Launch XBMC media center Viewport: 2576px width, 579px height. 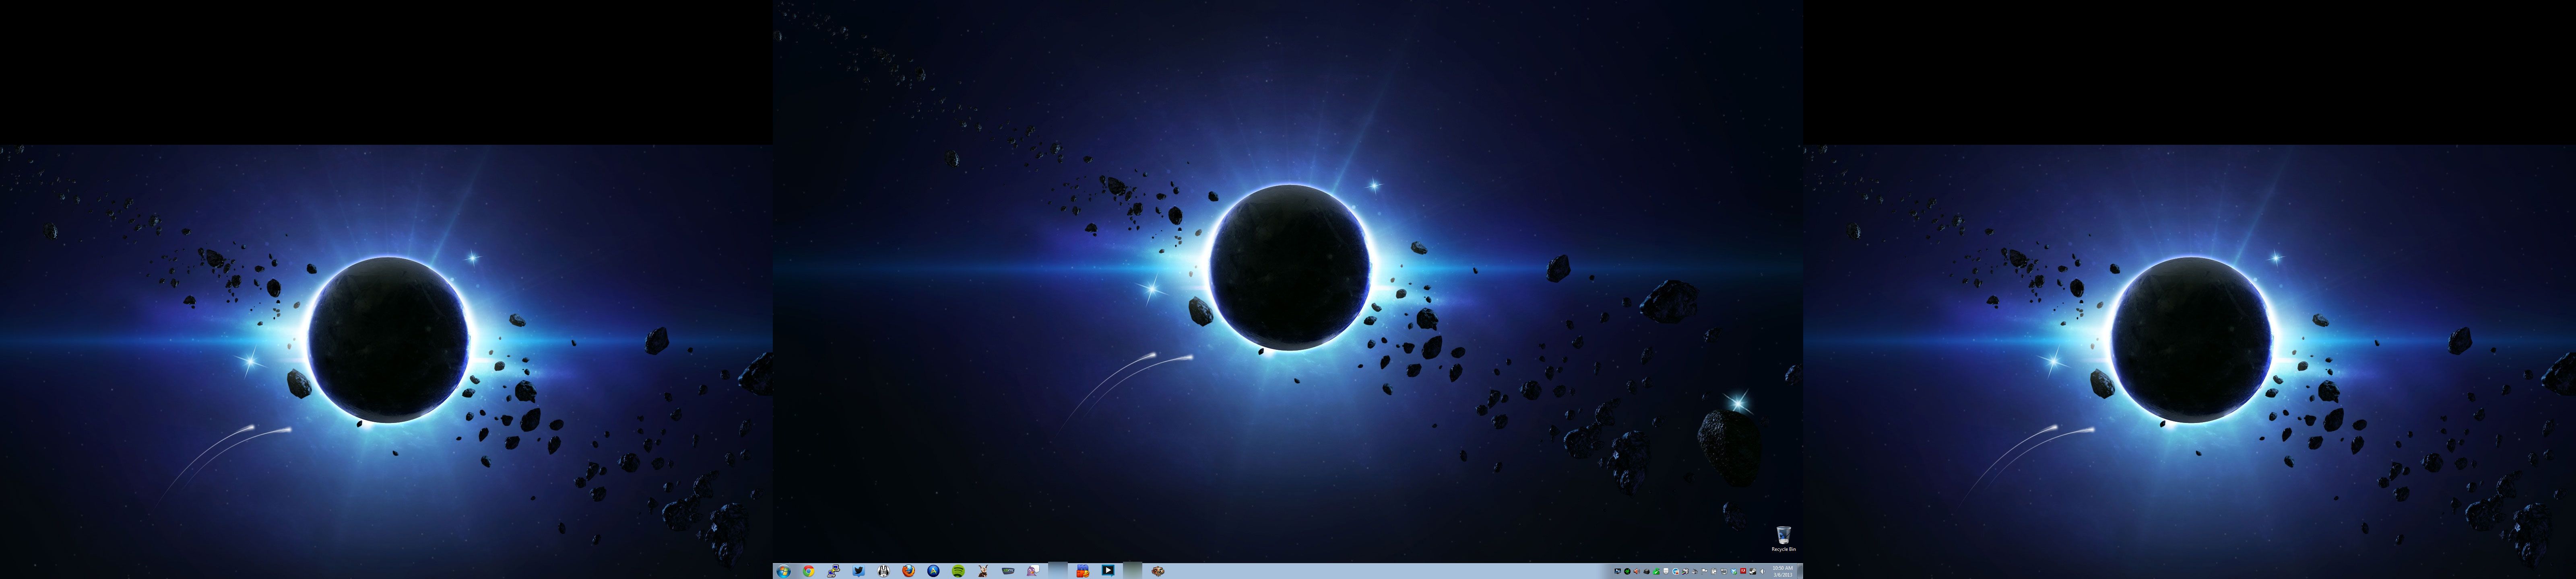1008,571
